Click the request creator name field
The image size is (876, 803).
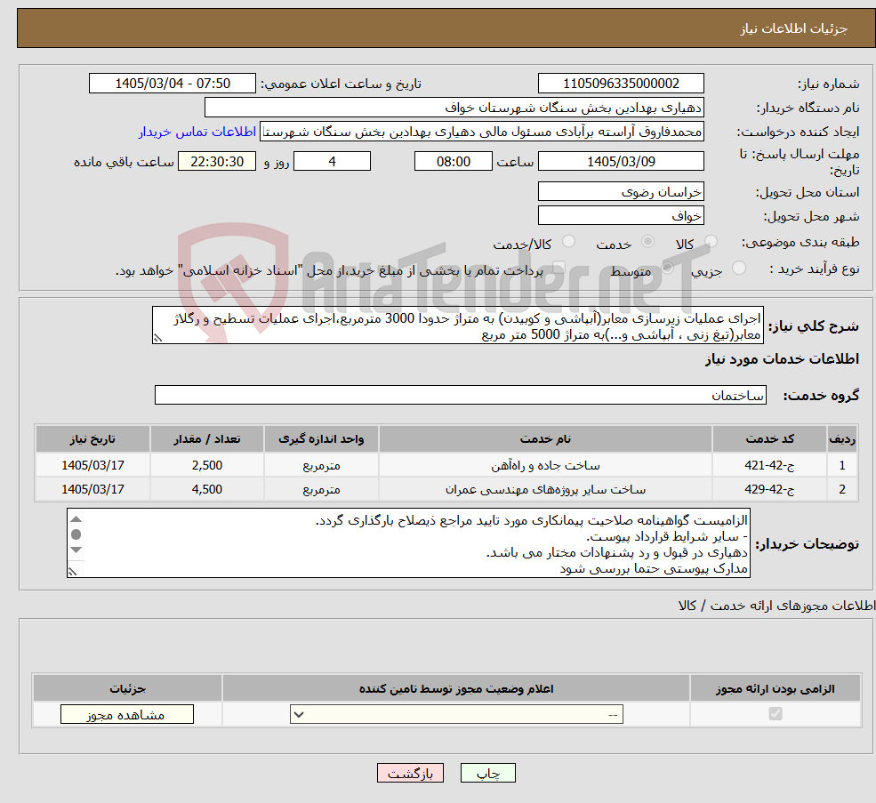point(481,132)
